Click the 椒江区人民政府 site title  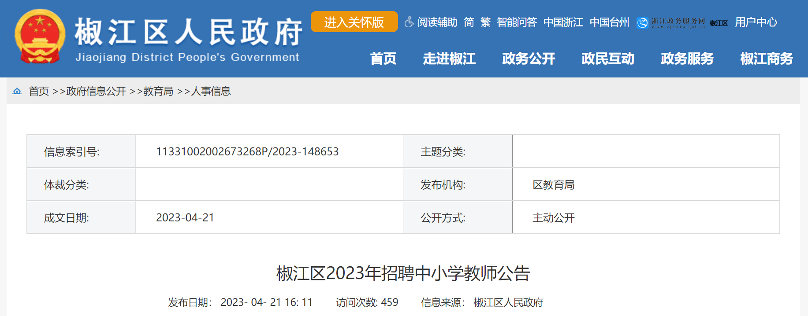(189, 32)
